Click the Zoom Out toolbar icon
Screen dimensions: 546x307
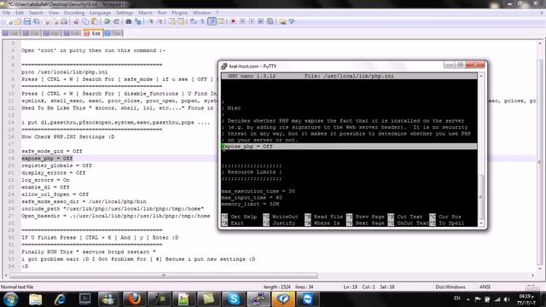click(160, 21)
